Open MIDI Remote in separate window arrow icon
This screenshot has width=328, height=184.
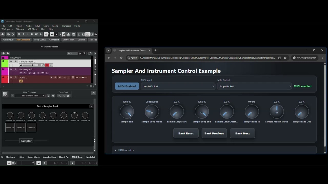point(93,93)
